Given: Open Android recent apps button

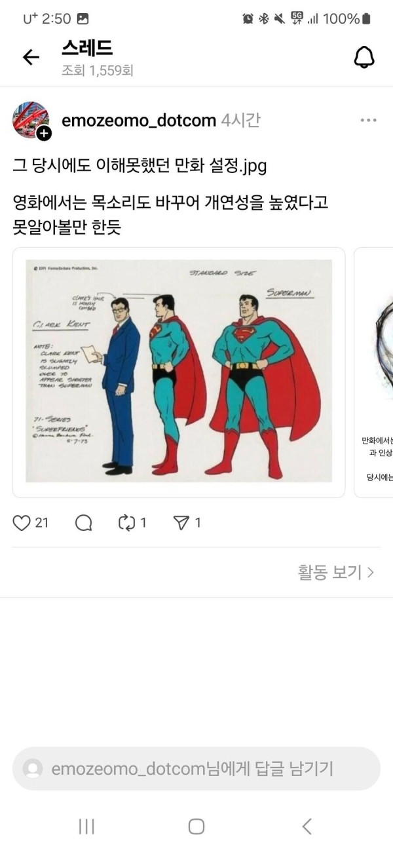Looking at the screenshot, I should [86, 826].
